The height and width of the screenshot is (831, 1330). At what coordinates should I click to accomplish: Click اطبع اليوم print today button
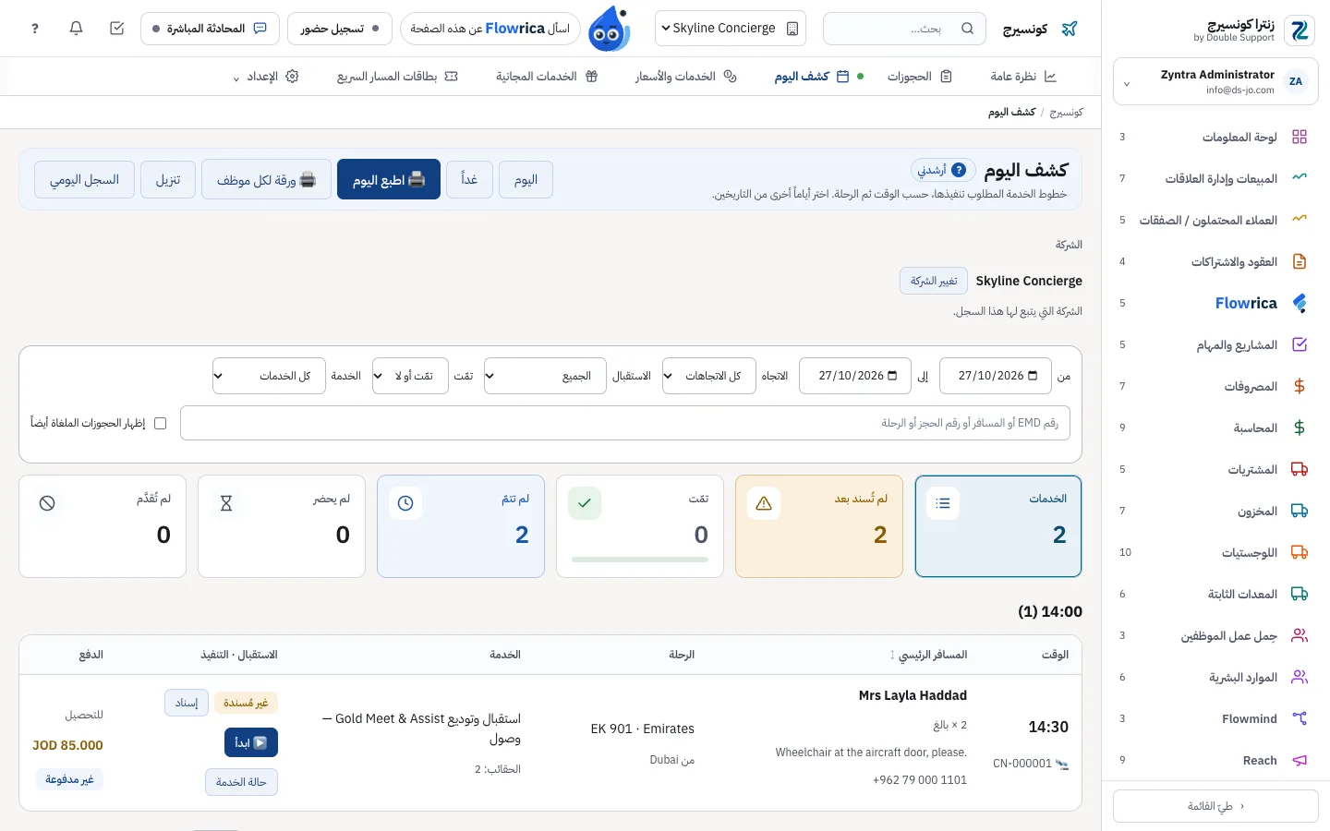[389, 179]
